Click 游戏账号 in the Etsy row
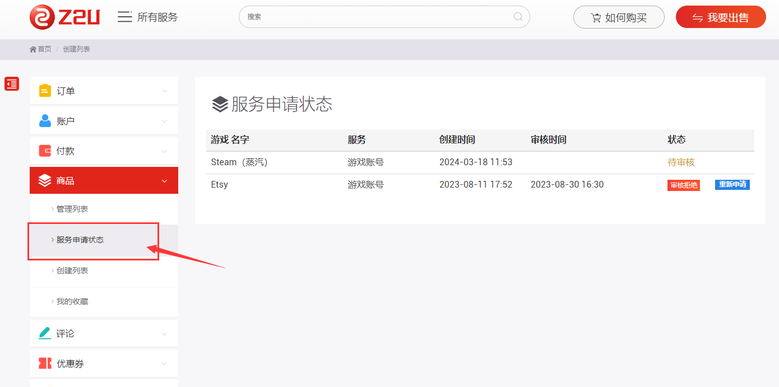Viewport: 779px width, 387px height. click(x=365, y=185)
